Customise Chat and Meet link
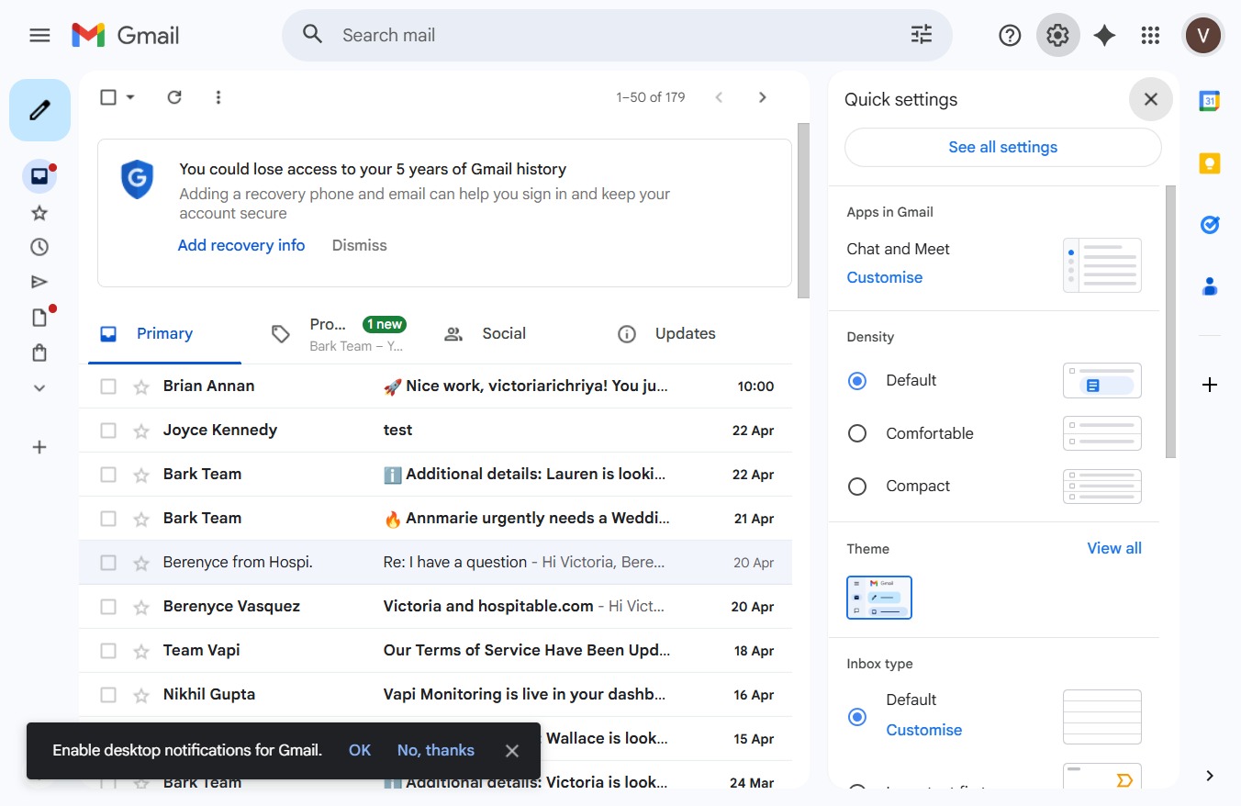 pyautogui.click(x=885, y=277)
